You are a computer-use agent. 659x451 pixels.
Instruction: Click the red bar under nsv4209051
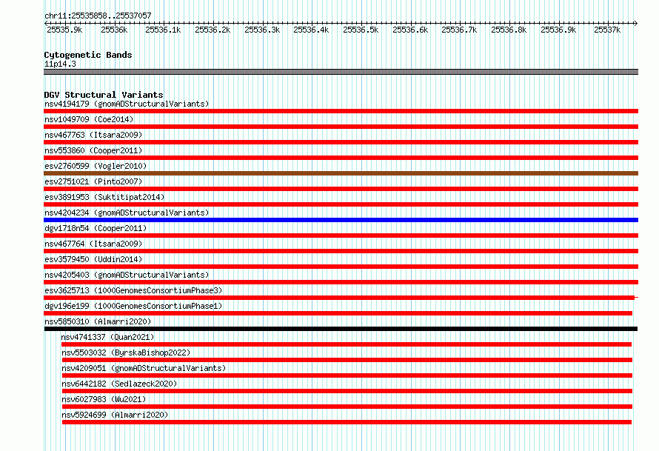click(347, 375)
